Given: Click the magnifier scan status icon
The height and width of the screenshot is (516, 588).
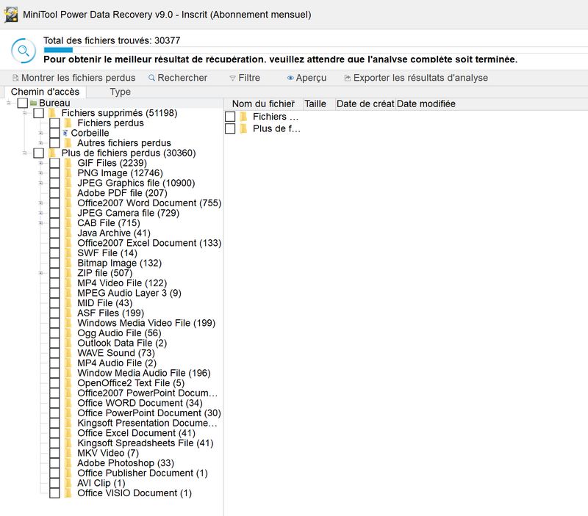Looking at the screenshot, I should [24, 51].
